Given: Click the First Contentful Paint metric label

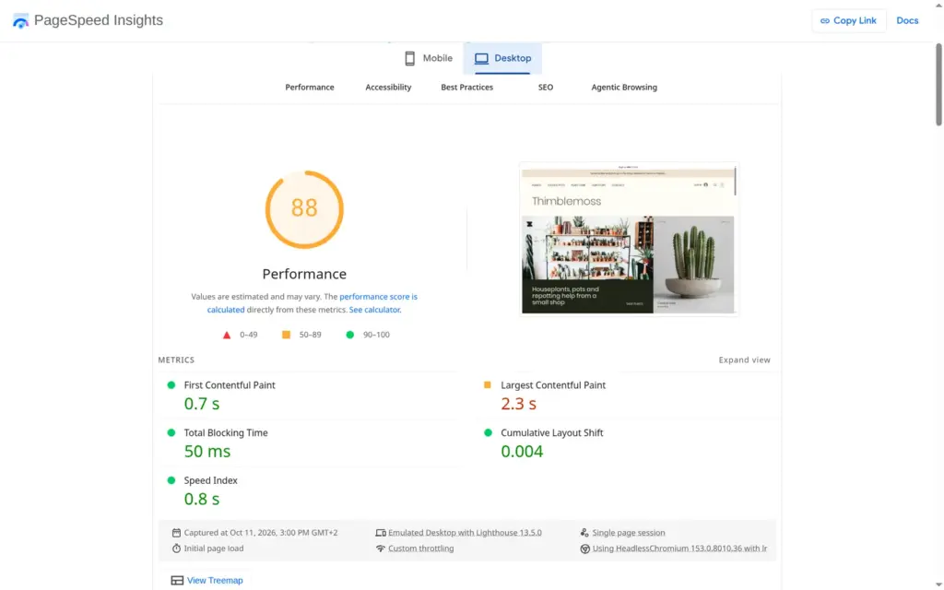Looking at the screenshot, I should click(230, 385).
